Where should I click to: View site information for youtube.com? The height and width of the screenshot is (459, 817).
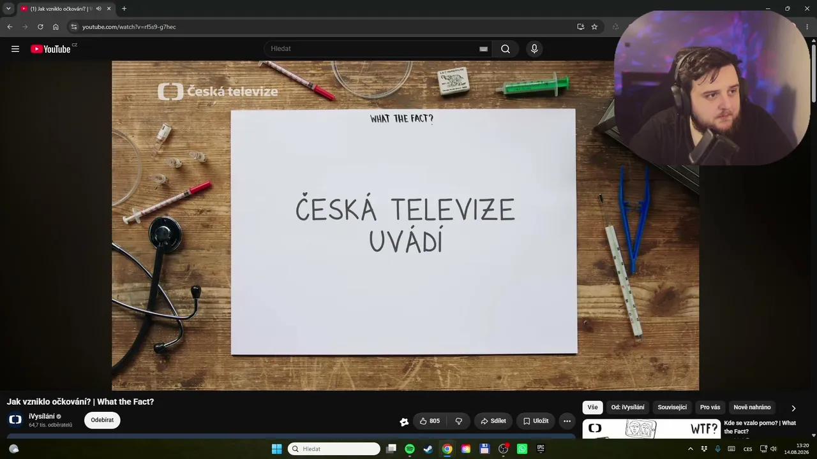coord(74,27)
